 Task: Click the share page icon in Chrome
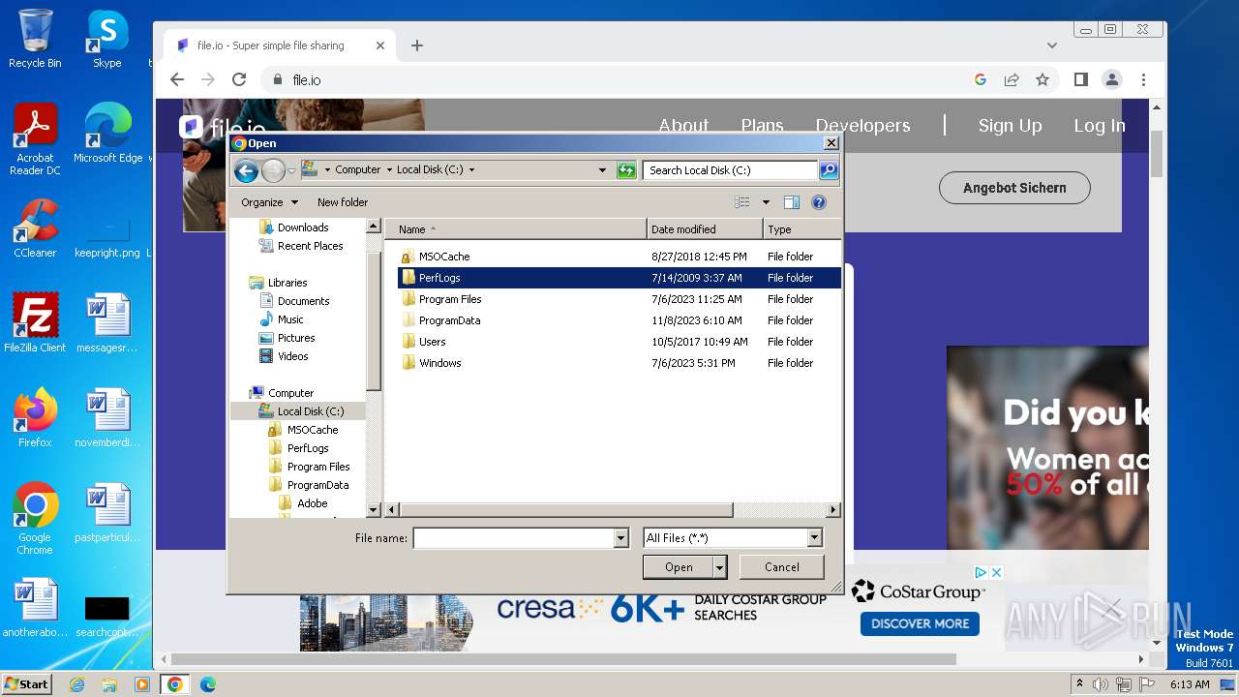click(x=1012, y=80)
